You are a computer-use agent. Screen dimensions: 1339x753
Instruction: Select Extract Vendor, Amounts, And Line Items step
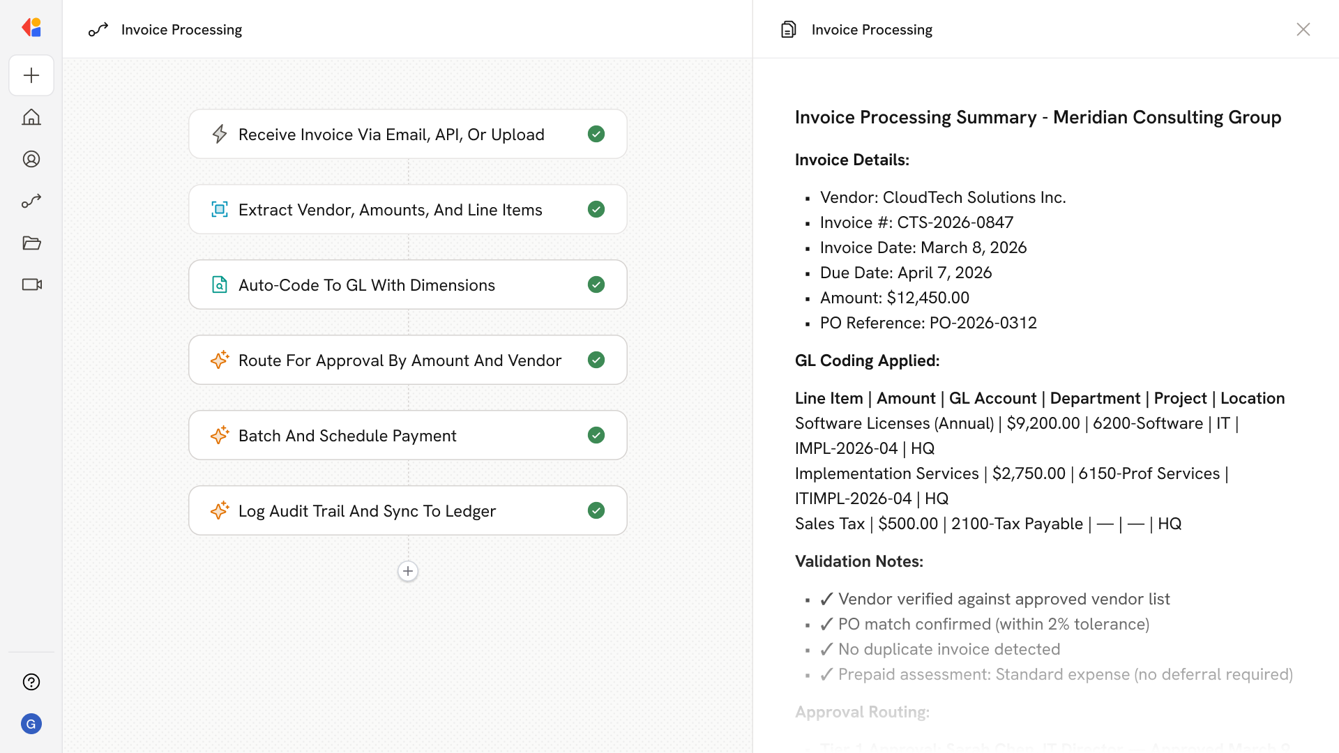(390, 210)
